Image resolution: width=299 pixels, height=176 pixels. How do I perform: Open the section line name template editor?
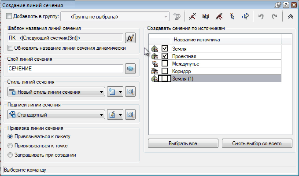coord(130,37)
